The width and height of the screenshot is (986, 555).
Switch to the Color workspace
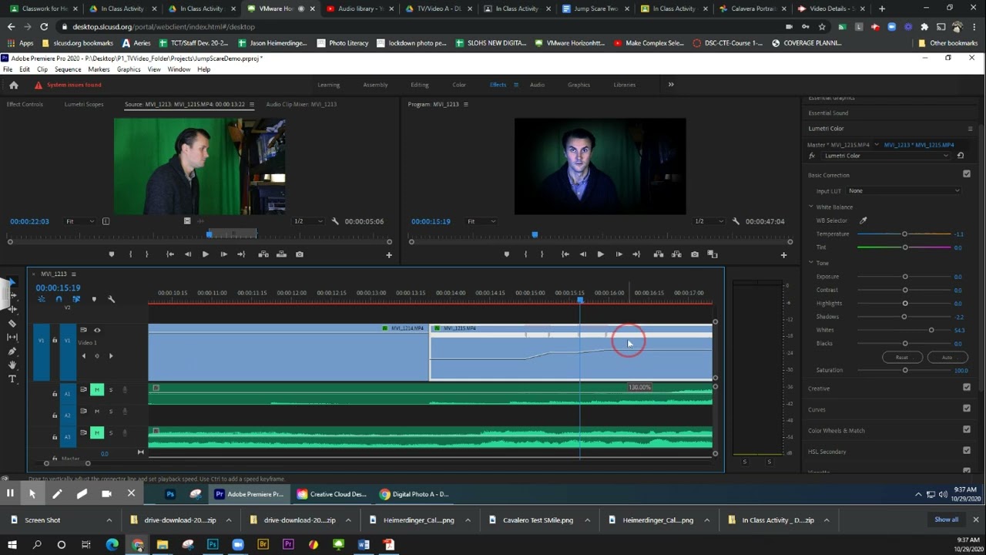[x=459, y=85]
